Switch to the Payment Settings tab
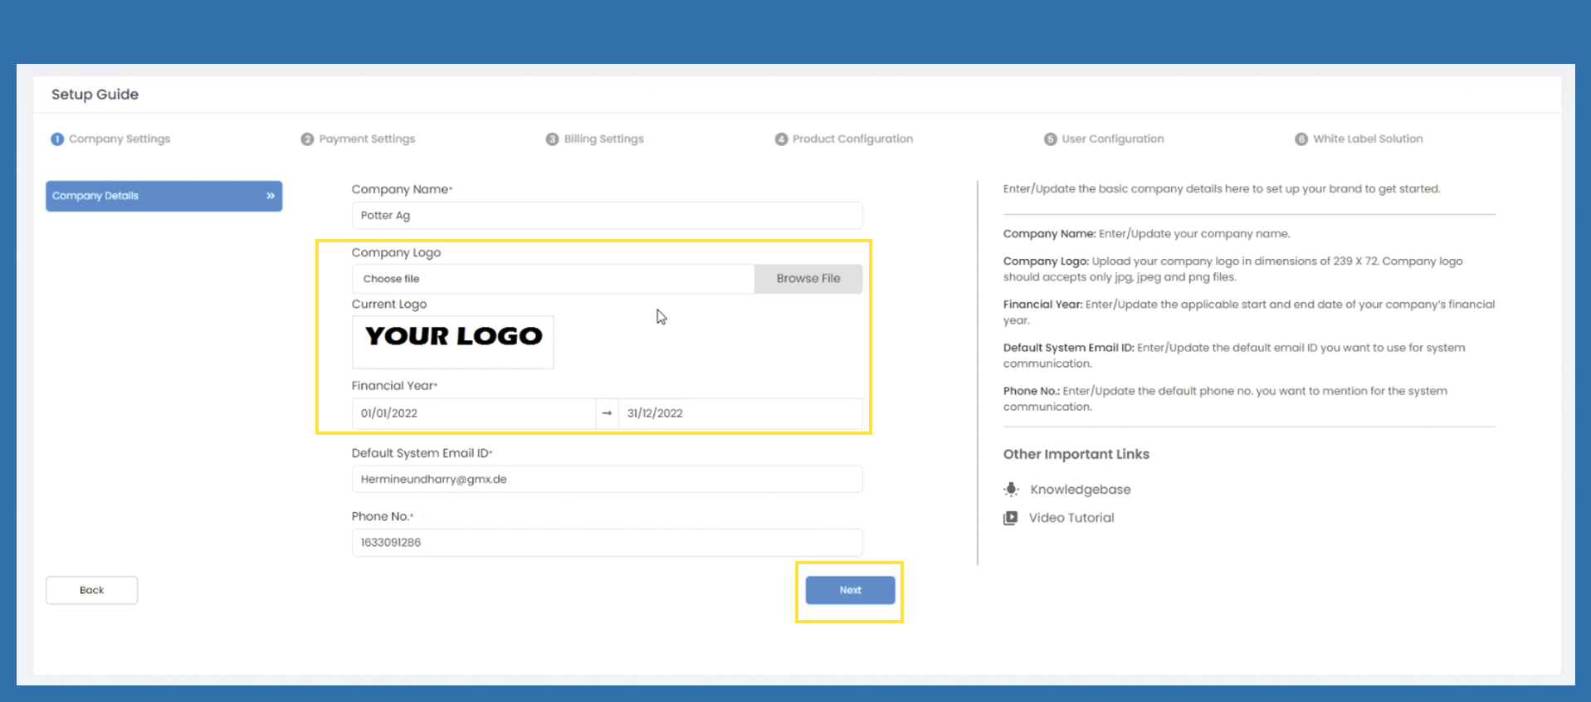This screenshot has width=1591, height=702. tap(367, 139)
